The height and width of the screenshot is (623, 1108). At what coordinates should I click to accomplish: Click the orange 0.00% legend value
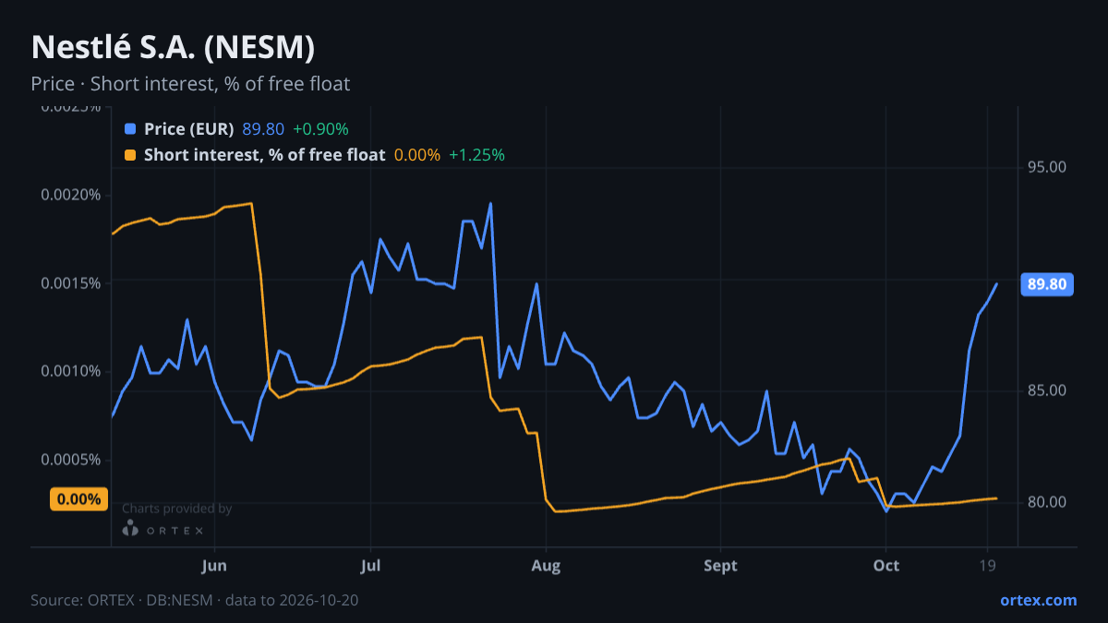417,155
